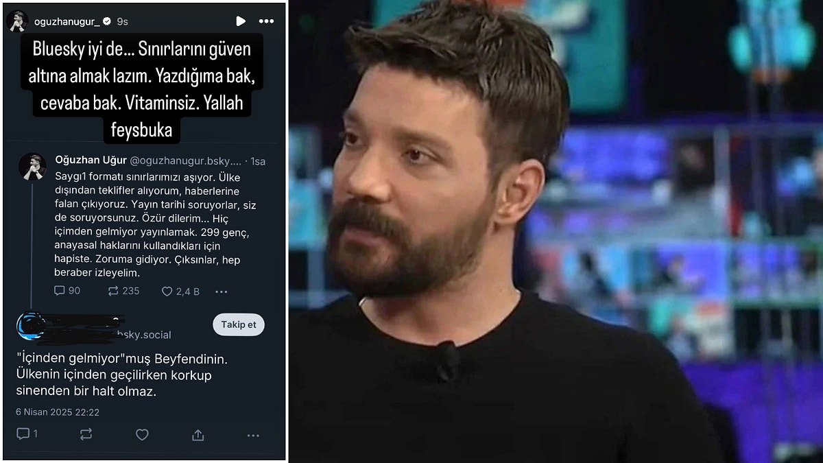Click the 6 Nisan 2025 22:22 timestamp
Viewport: 823px width, 463px height.
tap(58, 412)
